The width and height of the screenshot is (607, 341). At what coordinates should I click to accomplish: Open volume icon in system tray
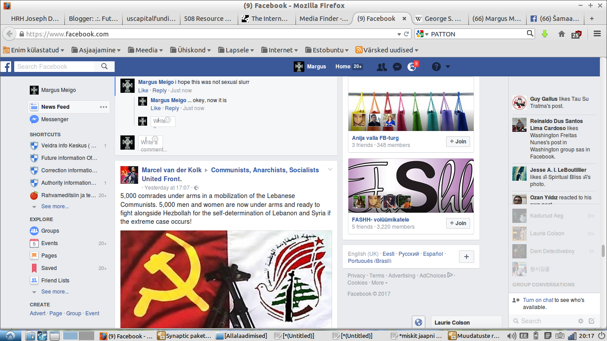[x=511, y=336]
